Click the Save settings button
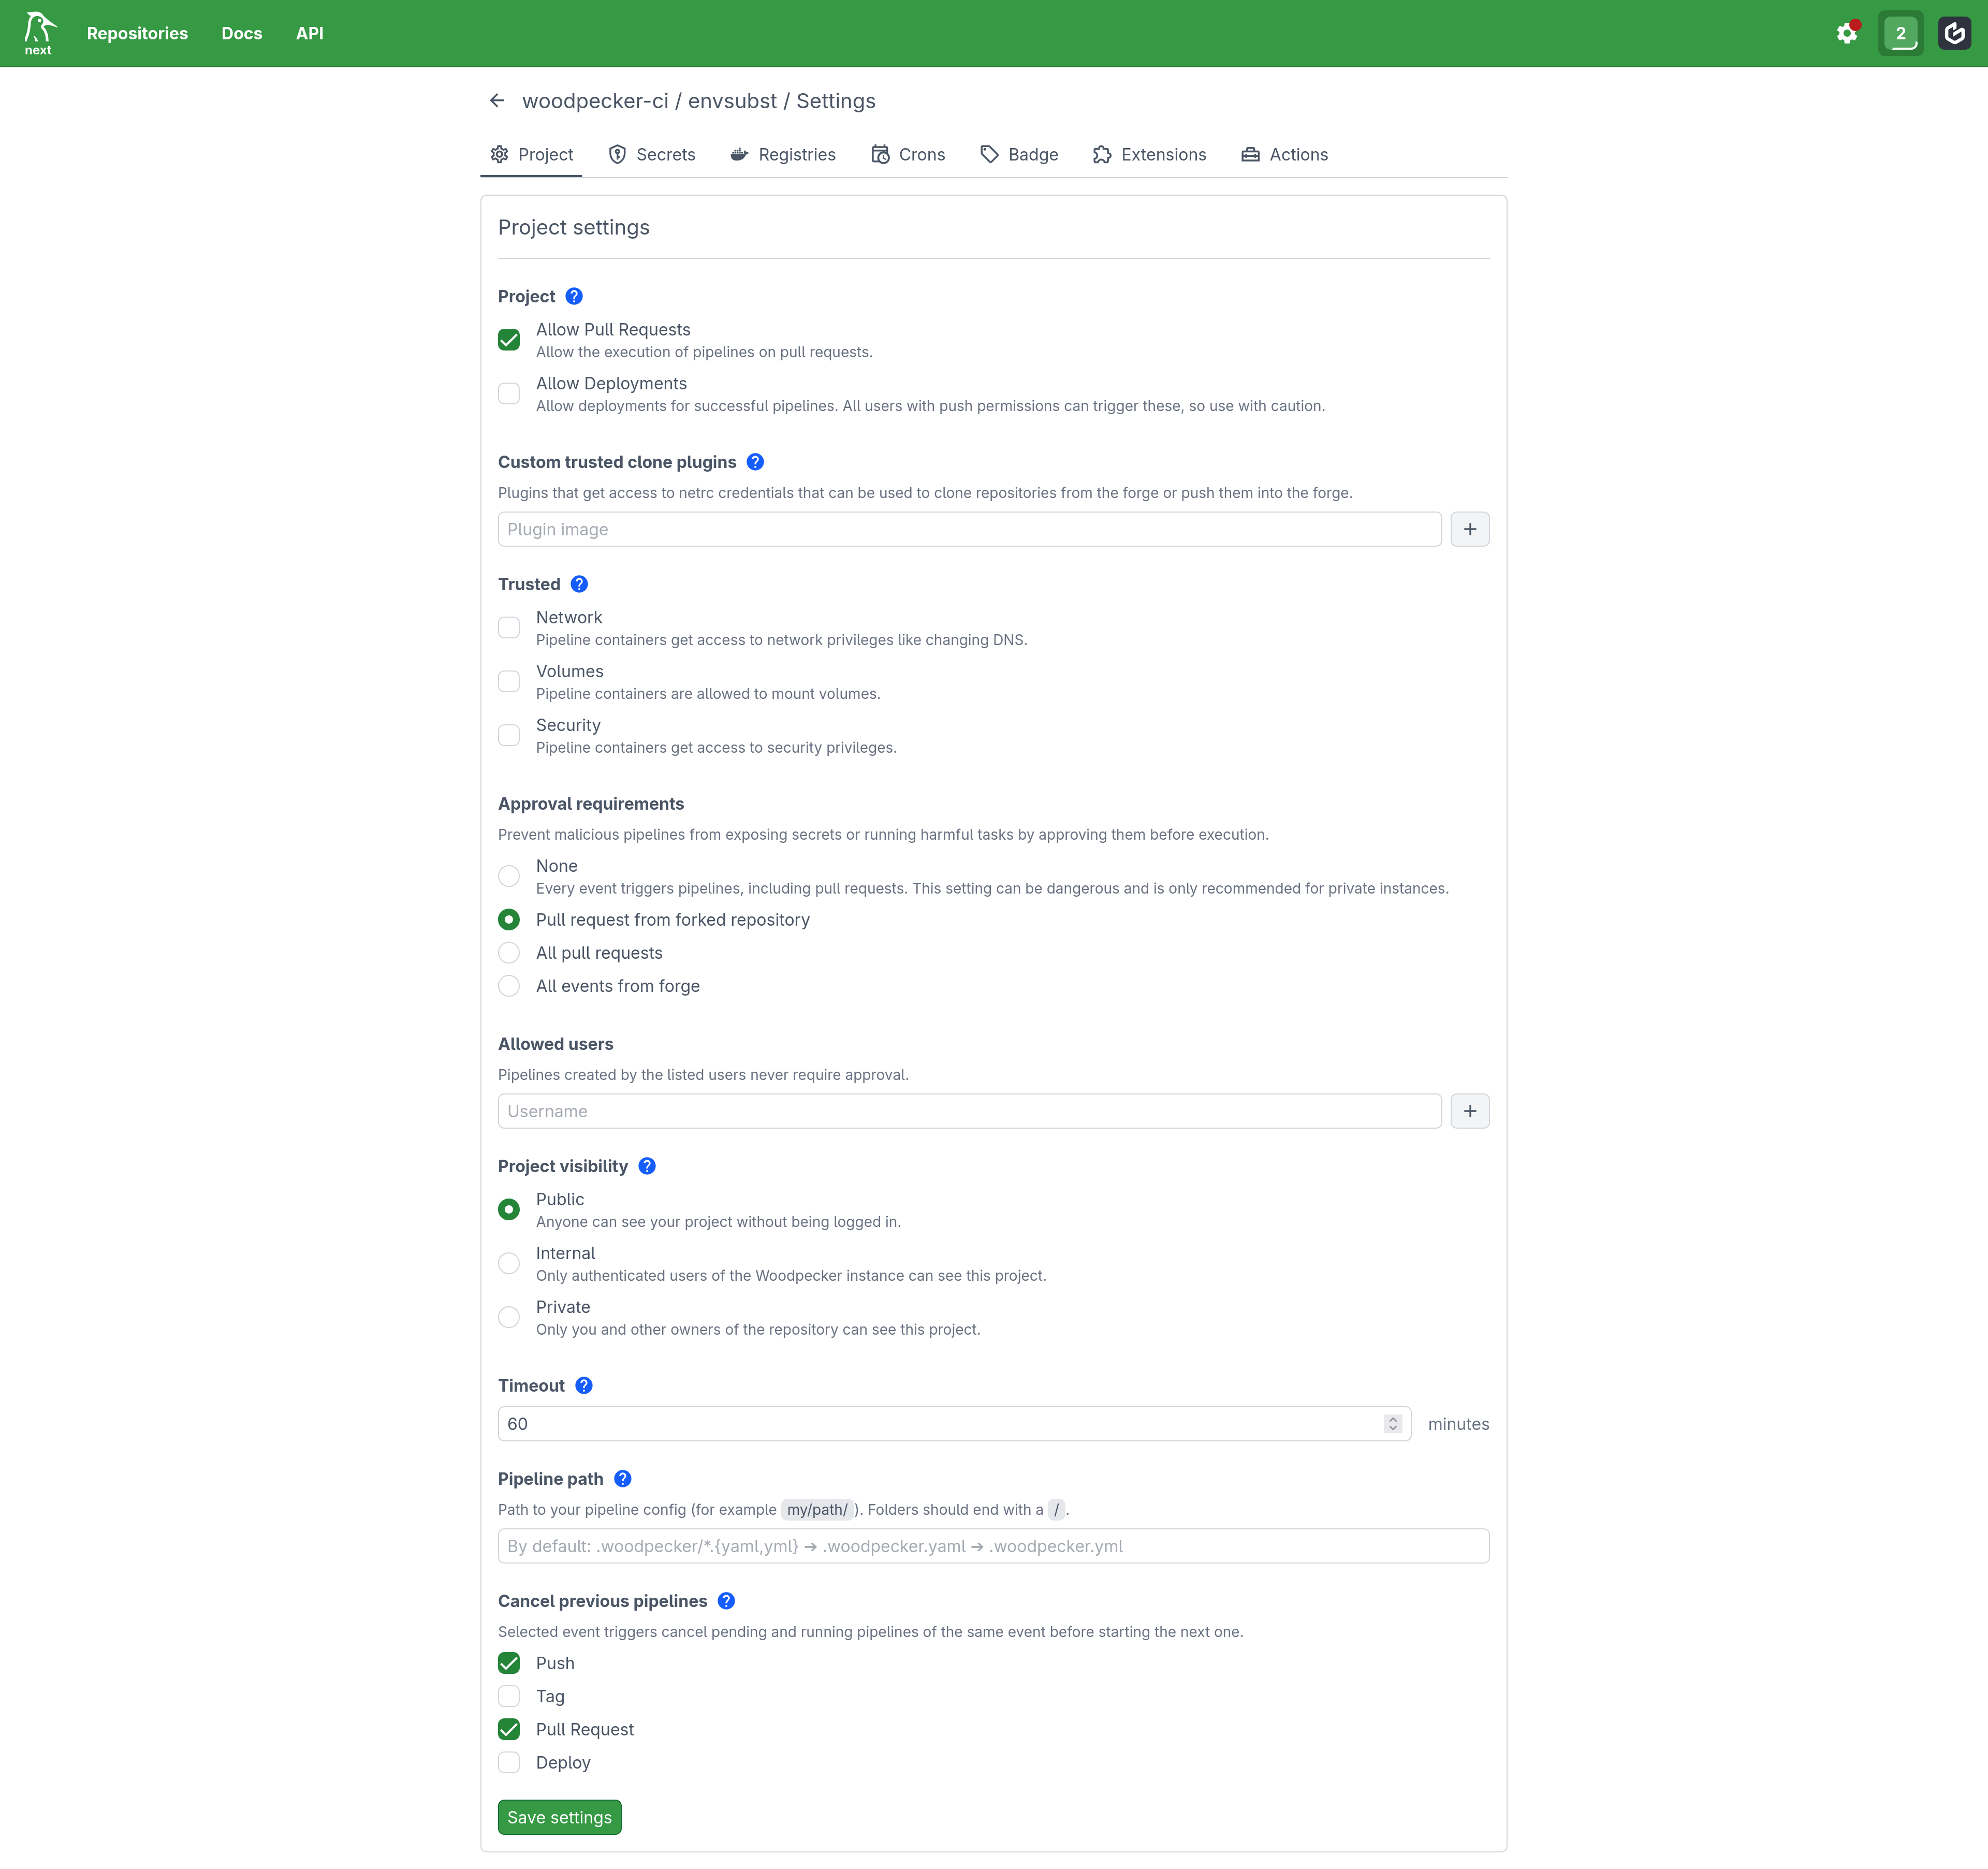Viewport: 1988px width, 1869px height. tap(559, 1817)
